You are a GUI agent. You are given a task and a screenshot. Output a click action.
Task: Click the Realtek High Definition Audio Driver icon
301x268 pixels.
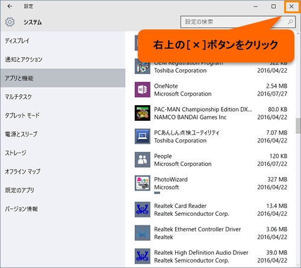click(143, 256)
